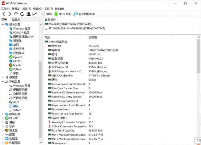Open the graph chart toolbar icon

pos(35,14)
